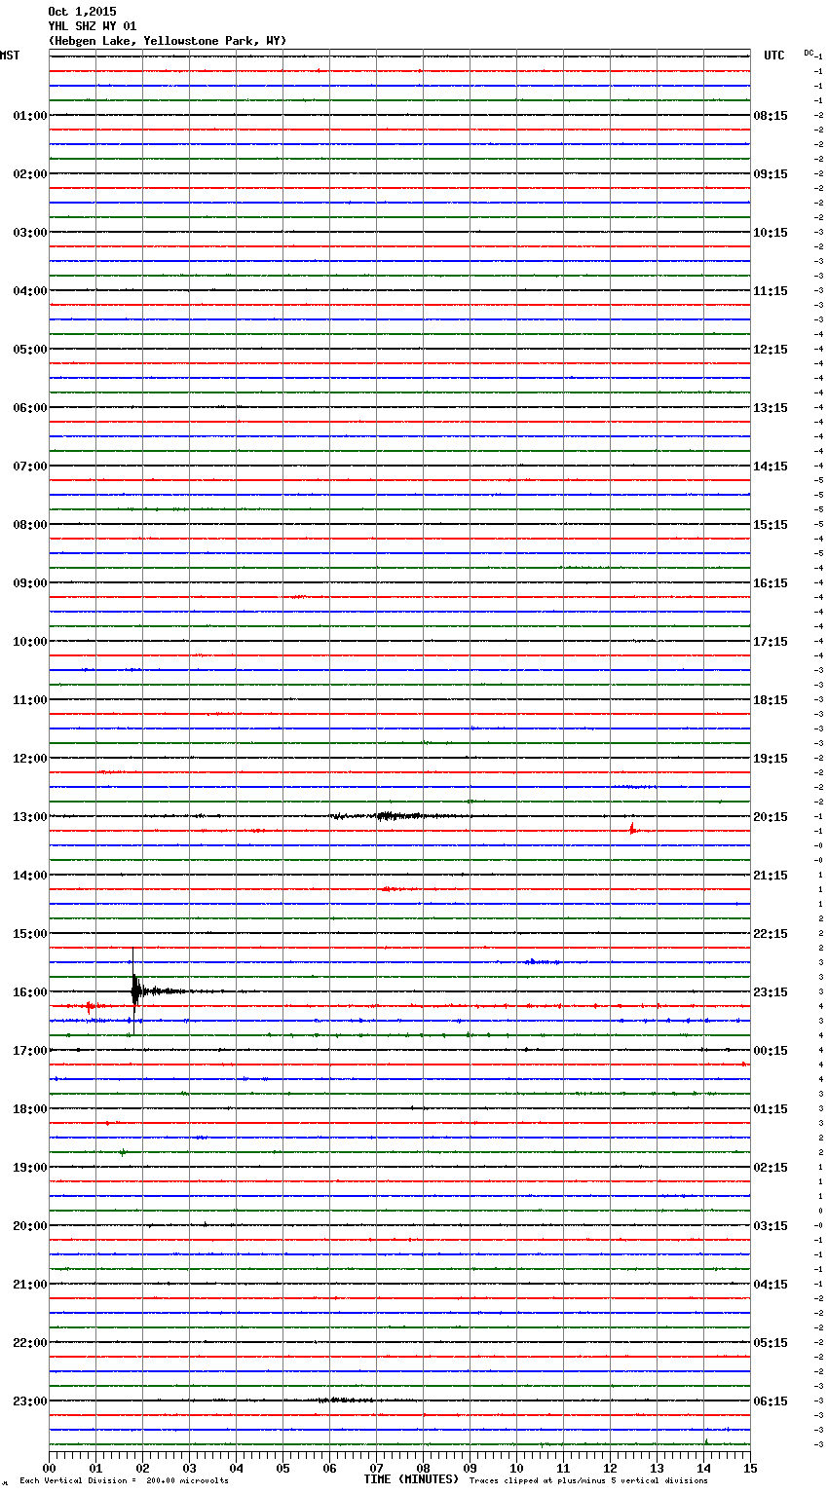Select the 13:00 MST time label
Image resolution: width=828 pixels, height=1494 pixels.
[x=30, y=817]
